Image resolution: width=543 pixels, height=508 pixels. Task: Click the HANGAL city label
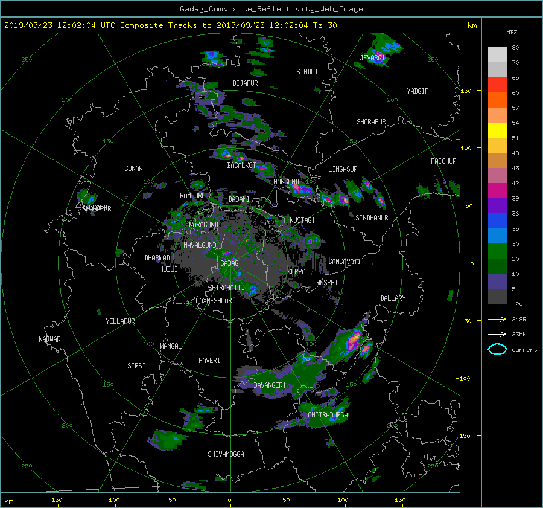171,346
